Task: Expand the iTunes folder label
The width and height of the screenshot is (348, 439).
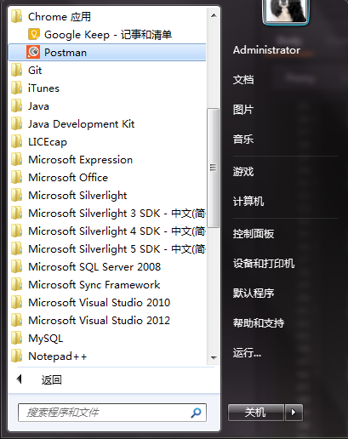Action: point(43,88)
